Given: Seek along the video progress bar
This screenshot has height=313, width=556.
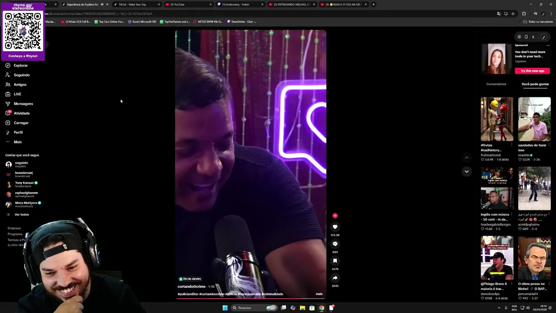Looking at the screenshot, I should tap(251, 299).
